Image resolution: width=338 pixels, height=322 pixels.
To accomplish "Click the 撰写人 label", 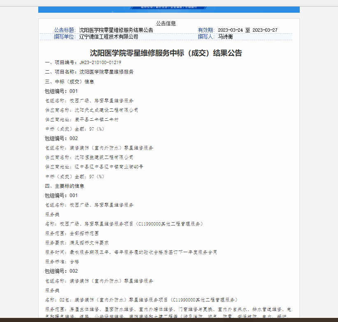I will (206, 37).
